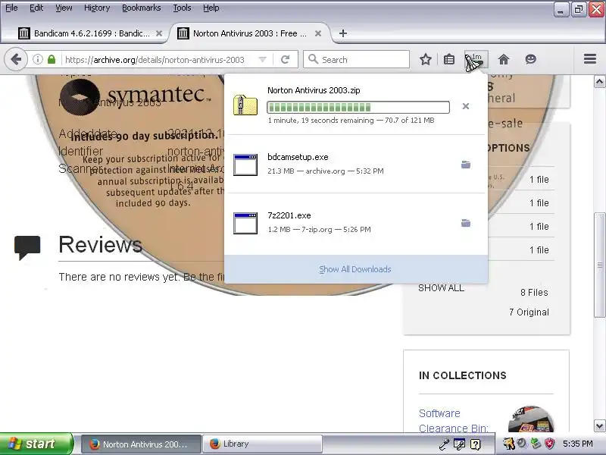606x455 pixels.
Task: Show bookmarks list icon
Action: point(448,59)
